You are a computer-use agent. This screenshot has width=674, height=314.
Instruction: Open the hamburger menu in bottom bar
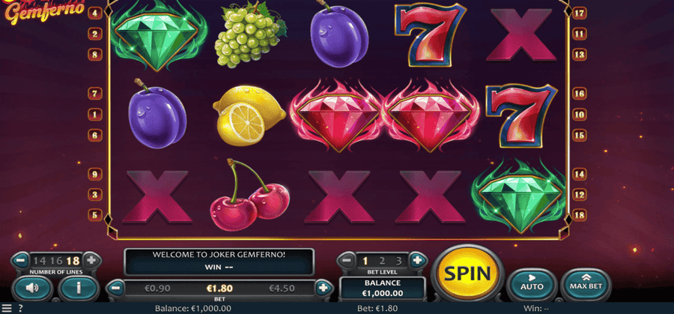(7, 308)
